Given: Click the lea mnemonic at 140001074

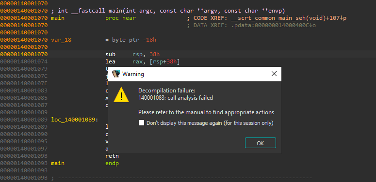Looking at the screenshot, I should [x=110, y=61].
